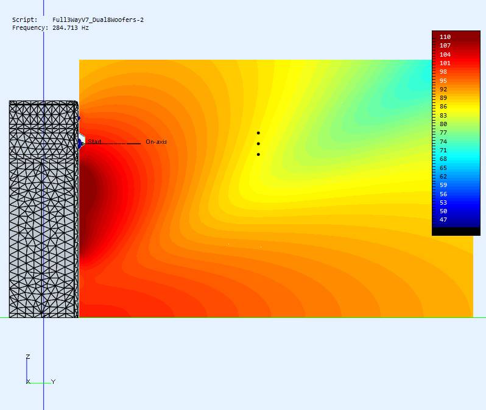Click the 95 value on color scale

point(443,81)
